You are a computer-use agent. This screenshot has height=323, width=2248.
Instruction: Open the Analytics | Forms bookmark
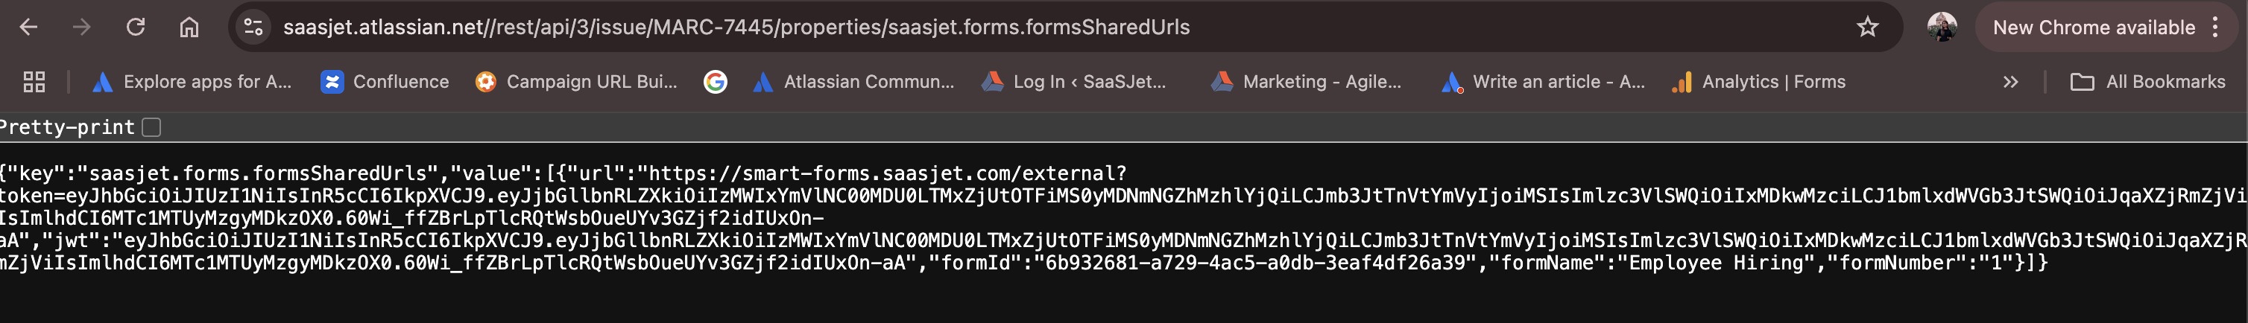pyautogui.click(x=1758, y=82)
